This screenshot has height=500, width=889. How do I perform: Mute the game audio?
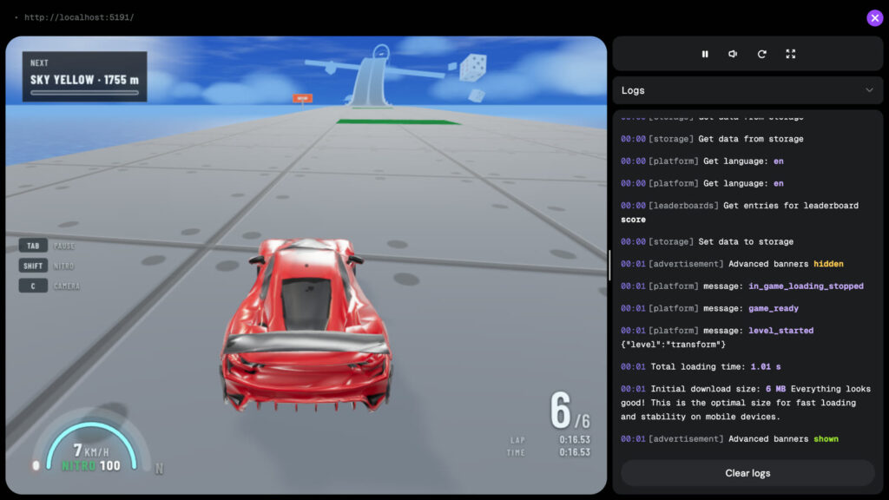733,54
